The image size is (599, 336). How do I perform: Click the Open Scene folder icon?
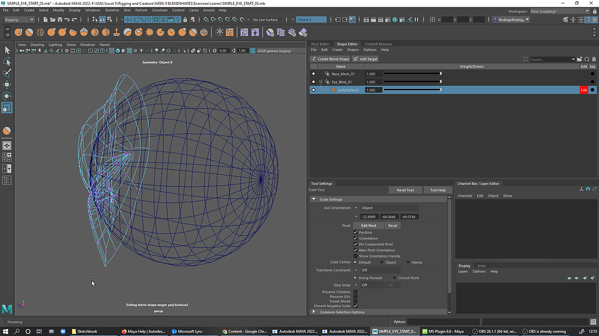(x=53, y=20)
